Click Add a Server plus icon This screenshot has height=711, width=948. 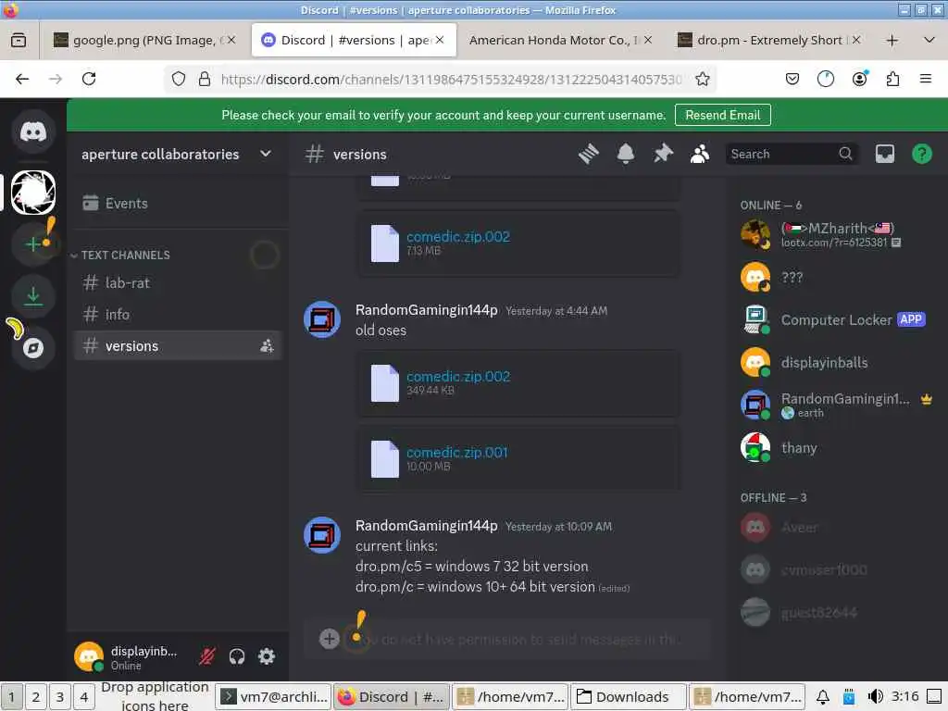[33, 243]
